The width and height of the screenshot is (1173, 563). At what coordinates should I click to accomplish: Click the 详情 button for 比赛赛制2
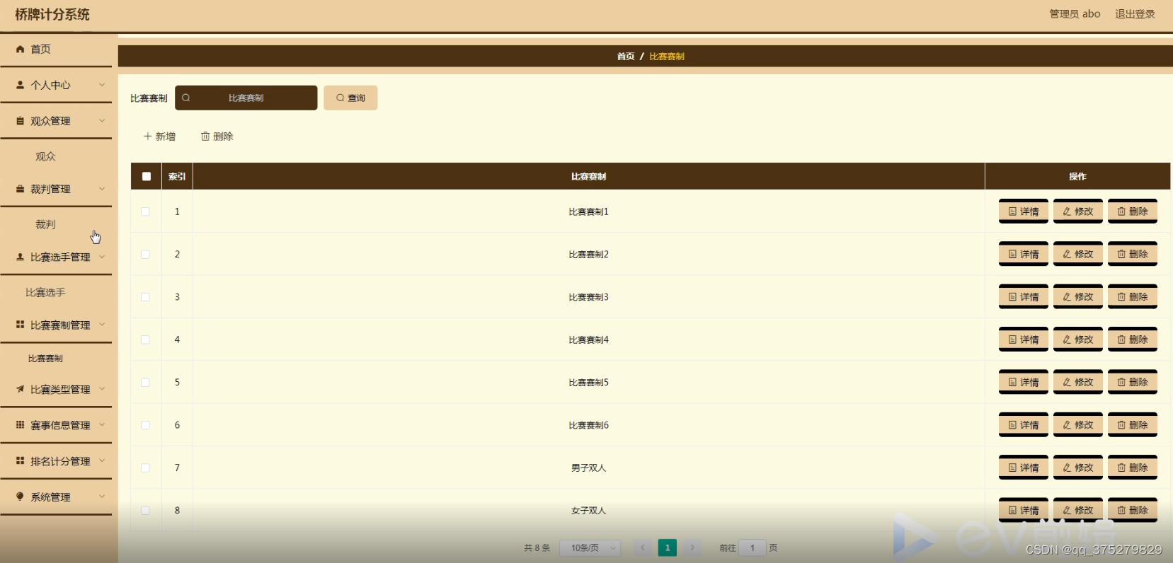[x=1024, y=254]
